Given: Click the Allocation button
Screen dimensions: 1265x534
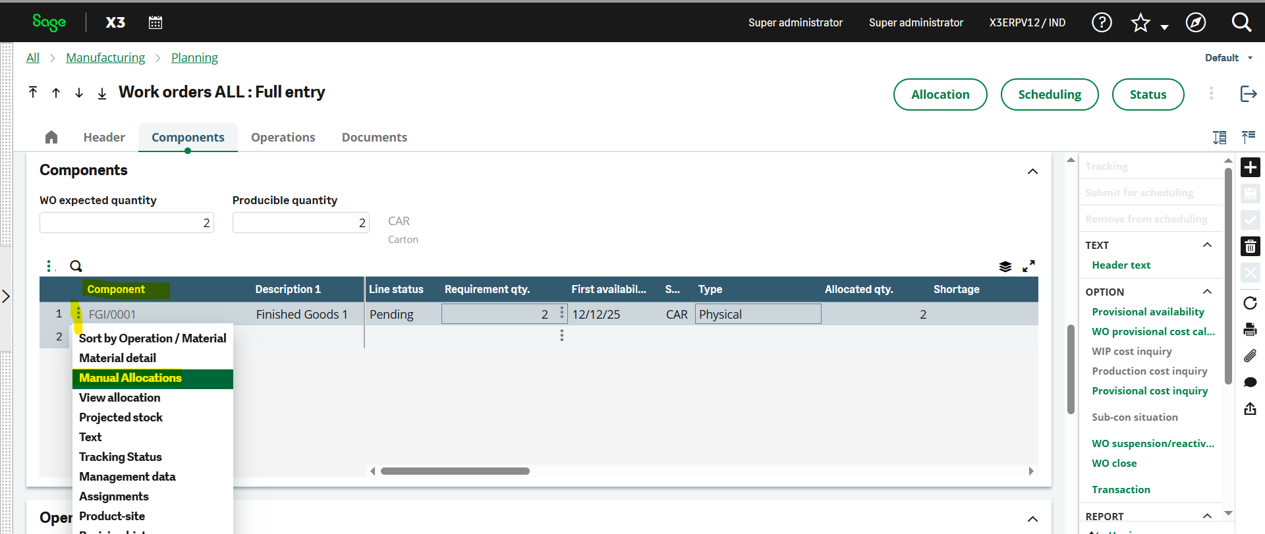Looking at the screenshot, I should point(940,94).
